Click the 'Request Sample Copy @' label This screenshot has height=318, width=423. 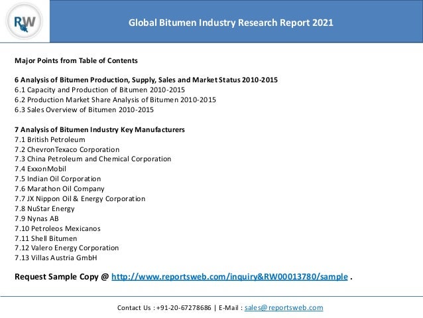coord(62,277)
